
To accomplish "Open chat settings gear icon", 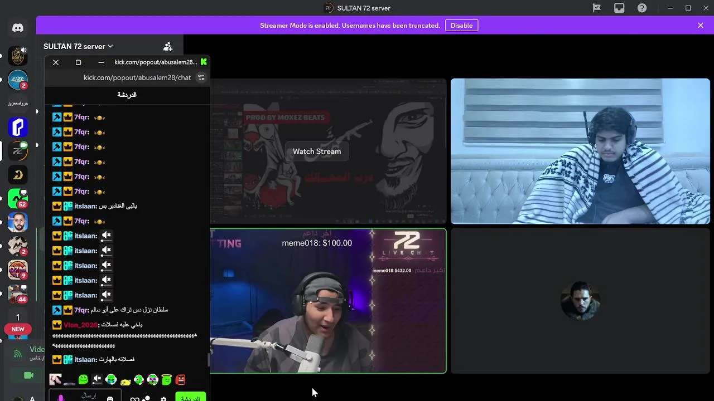I will 163,399.
